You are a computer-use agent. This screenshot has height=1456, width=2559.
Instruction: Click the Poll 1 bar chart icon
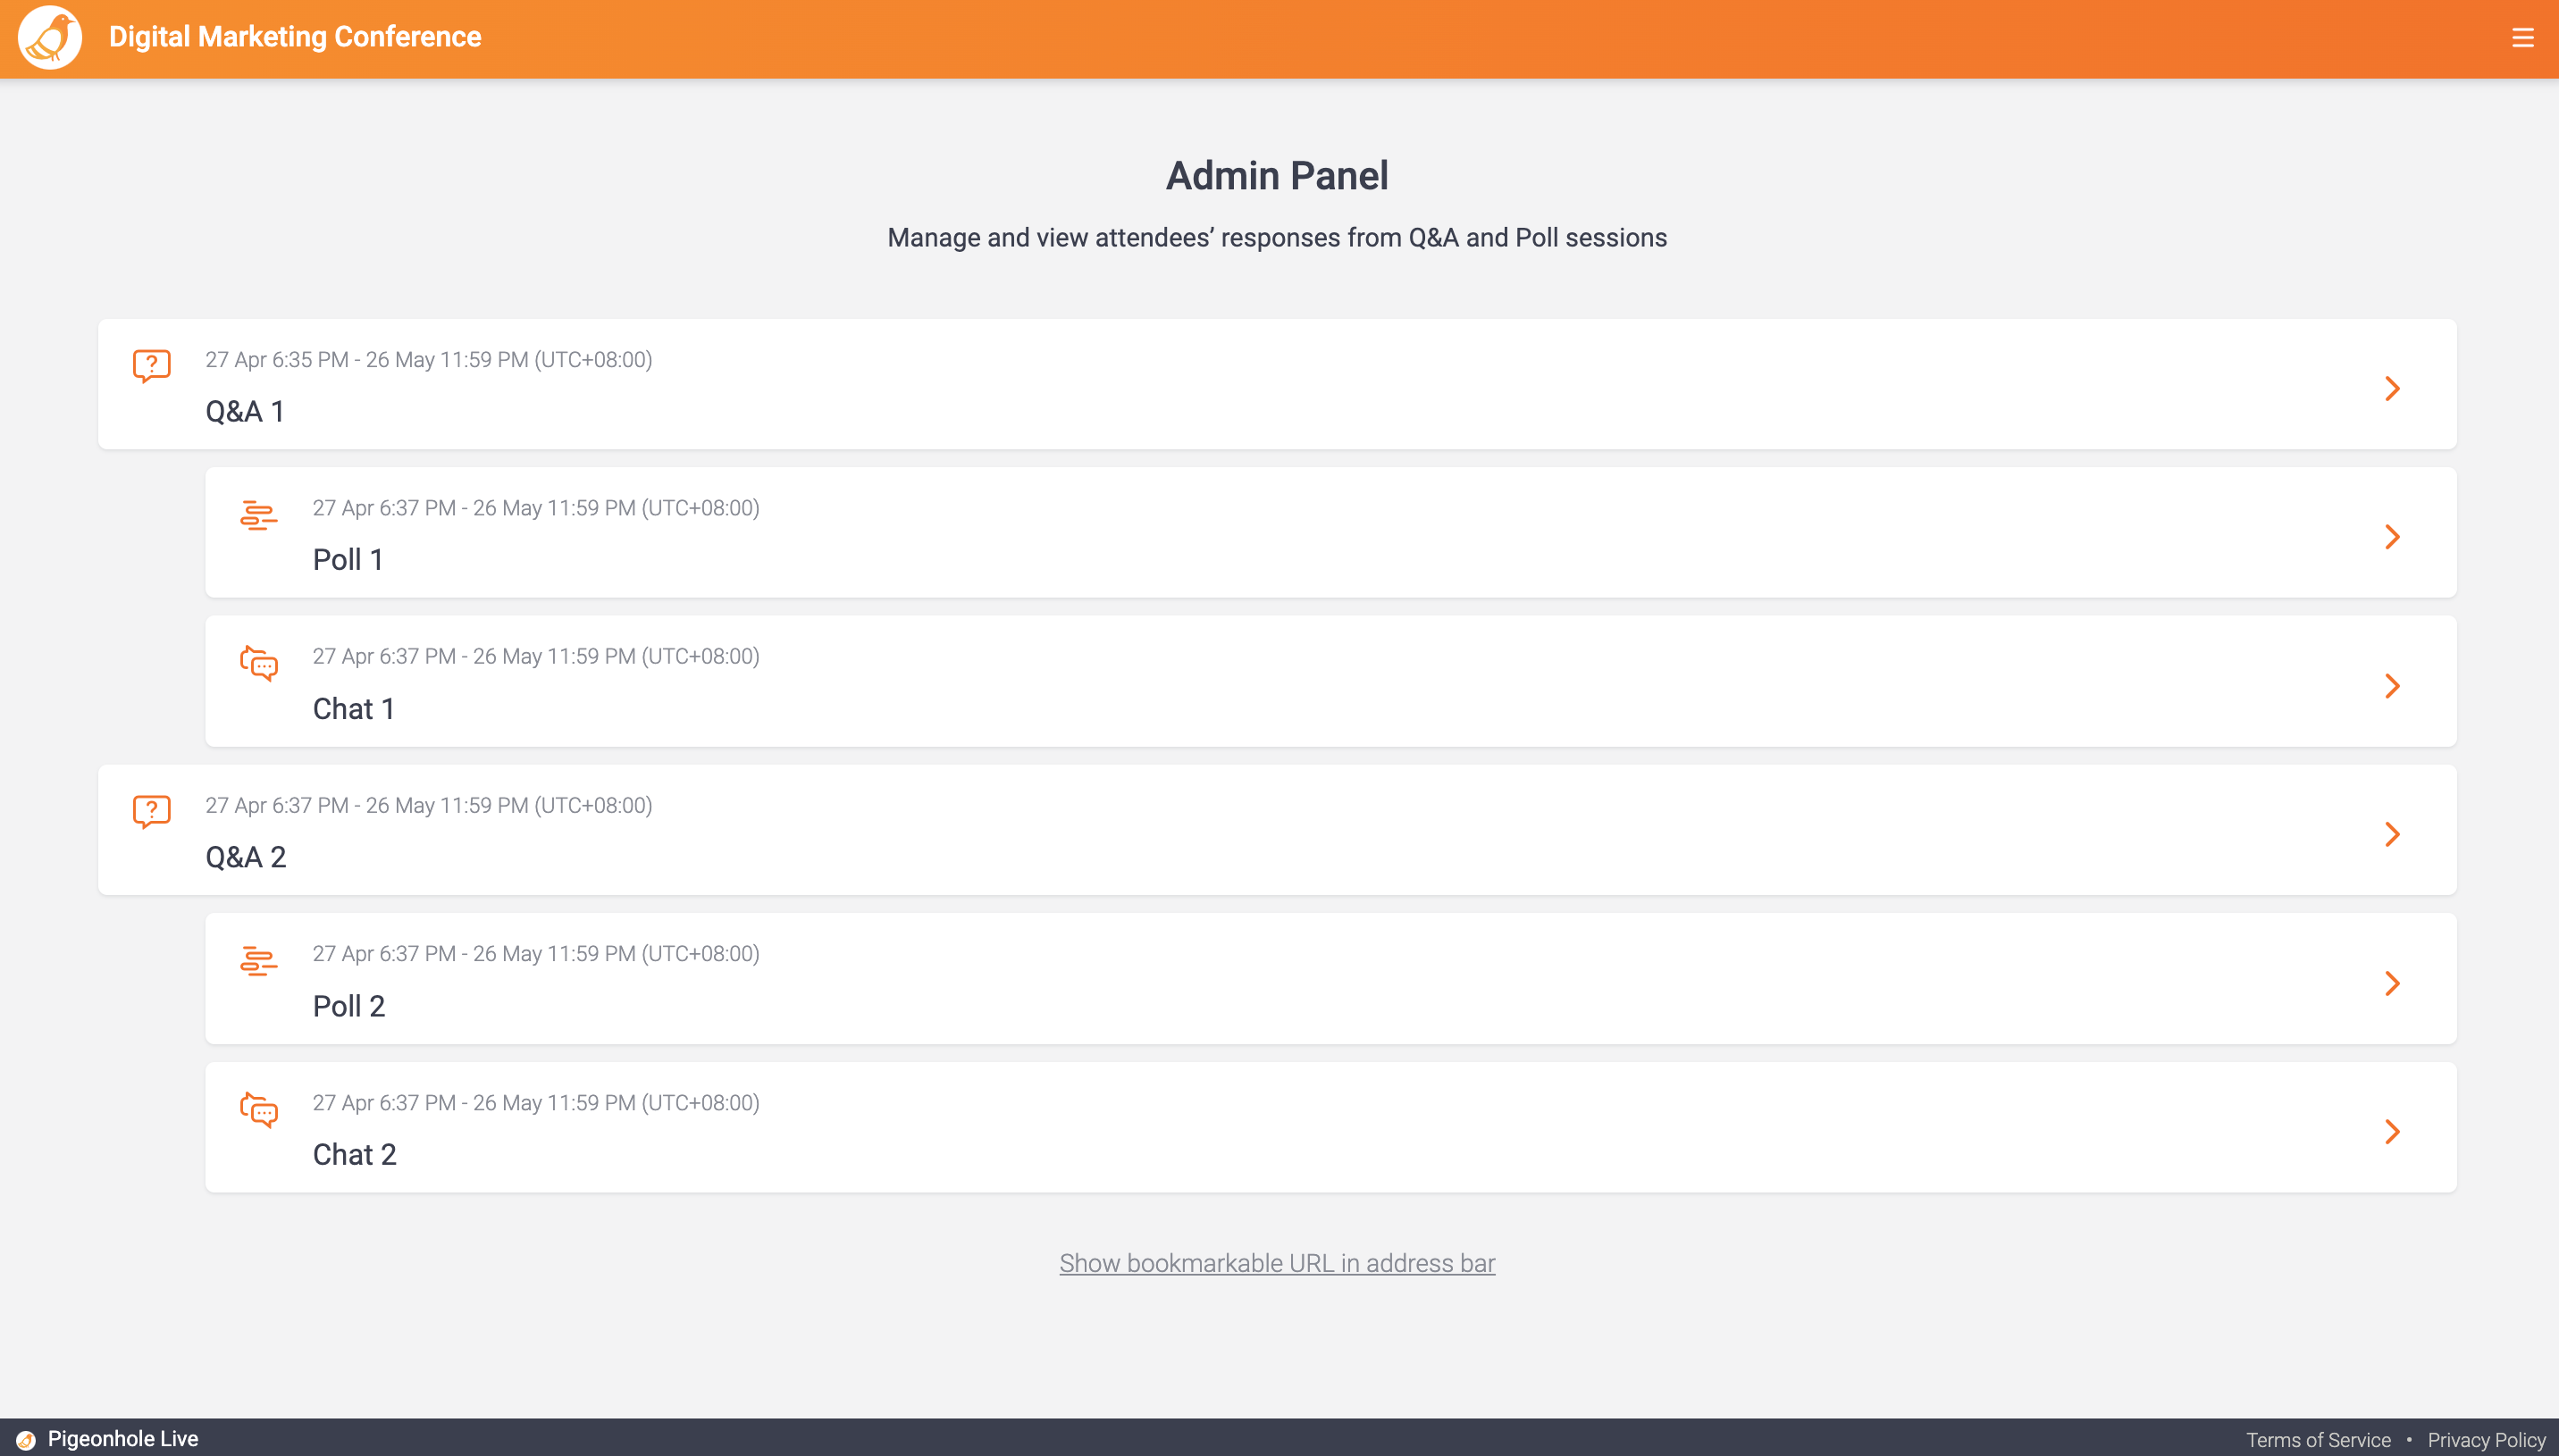click(258, 515)
